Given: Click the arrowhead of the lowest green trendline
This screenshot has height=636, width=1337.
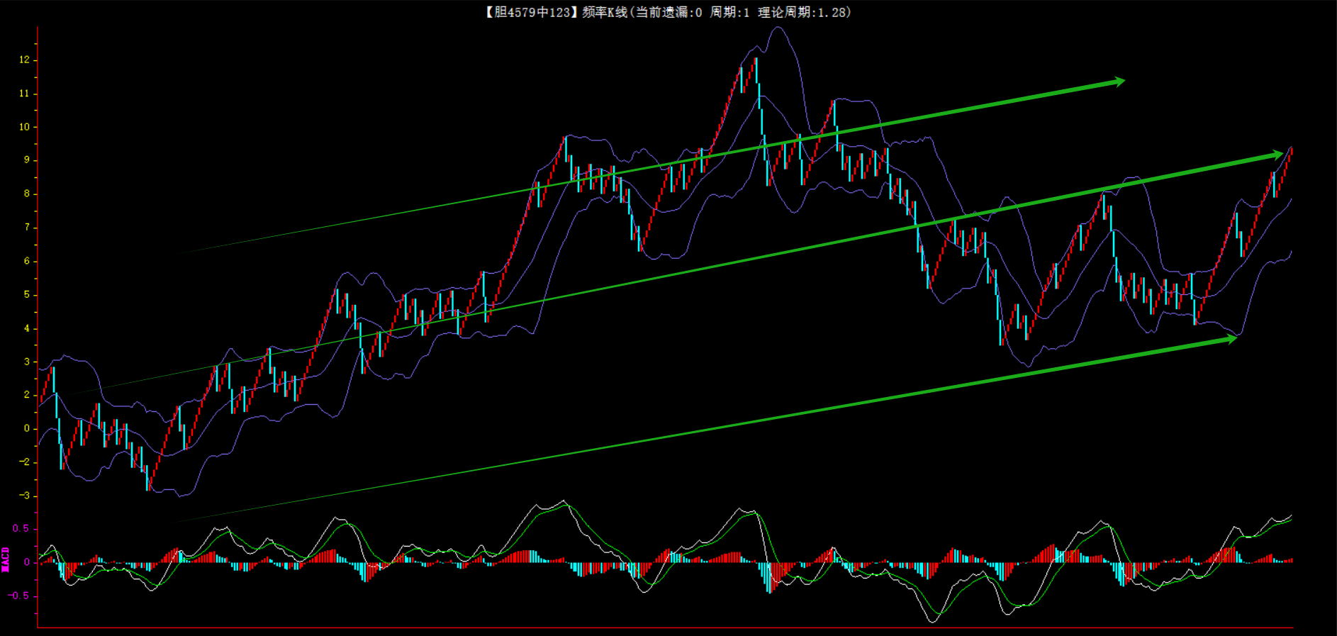Looking at the screenshot, I should tap(1231, 339).
